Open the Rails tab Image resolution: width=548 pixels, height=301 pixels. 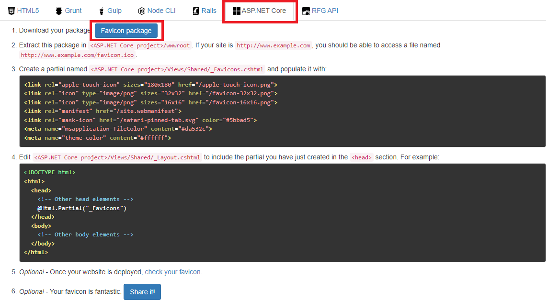(205, 11)
